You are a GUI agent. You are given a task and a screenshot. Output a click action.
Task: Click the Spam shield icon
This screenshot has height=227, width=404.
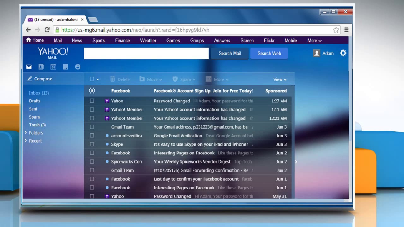pyautogui.click(x=175, y=79)
